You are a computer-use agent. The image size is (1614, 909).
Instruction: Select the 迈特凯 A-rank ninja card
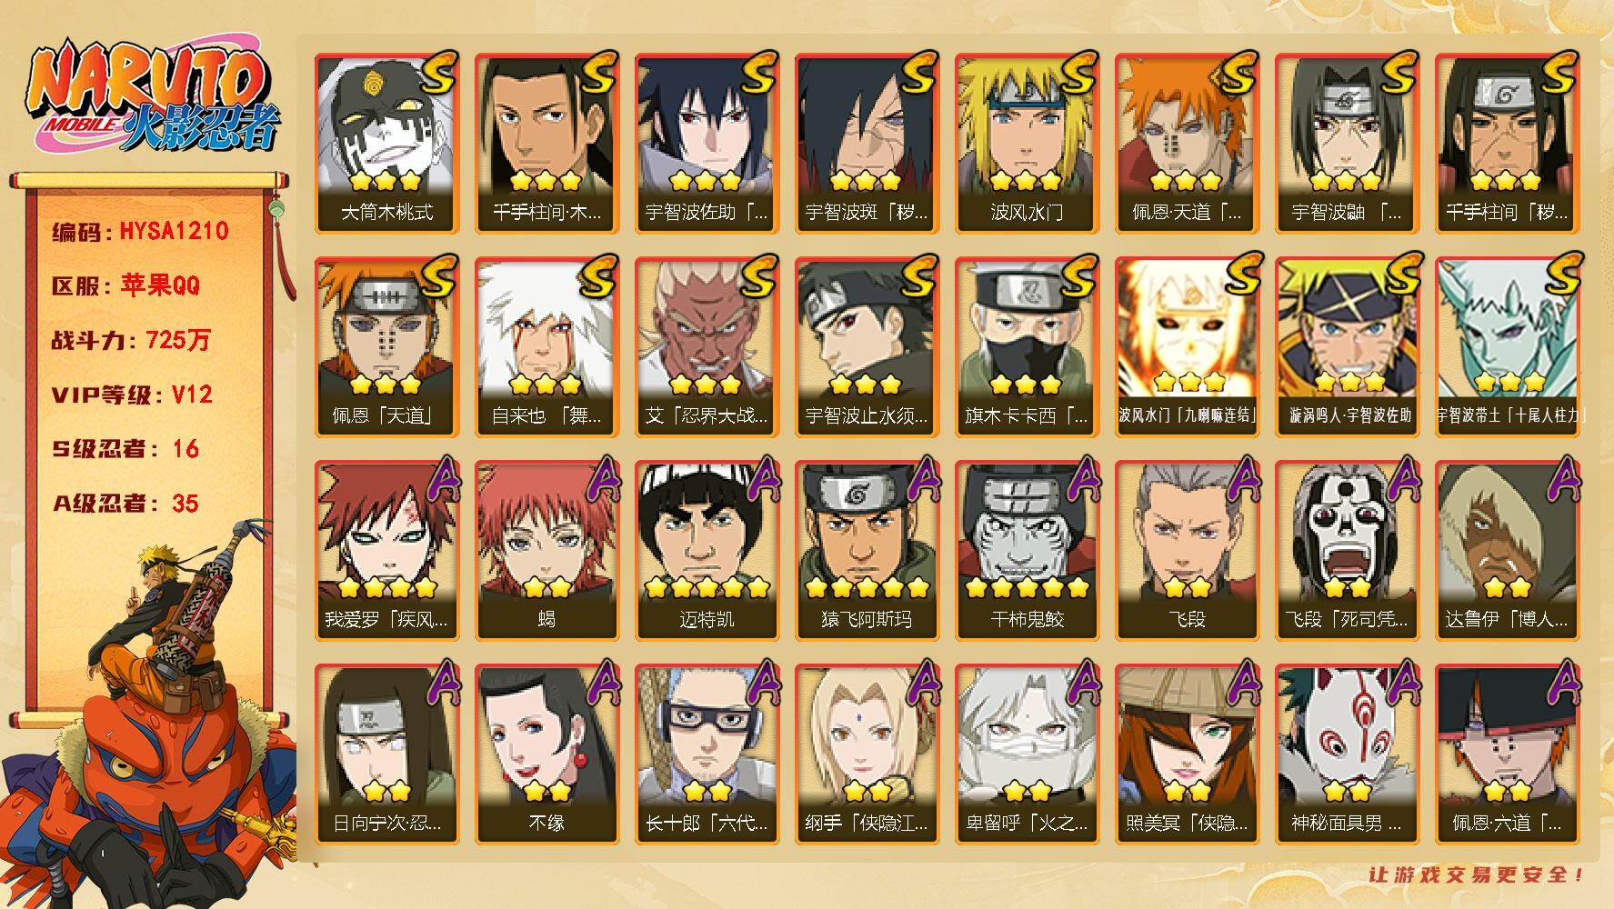point(707,551)
